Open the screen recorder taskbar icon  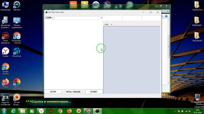(x=79, y=111)
